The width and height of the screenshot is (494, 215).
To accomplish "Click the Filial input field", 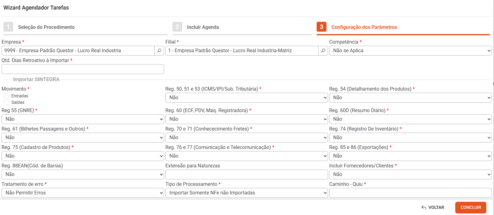I will (242, 51).
